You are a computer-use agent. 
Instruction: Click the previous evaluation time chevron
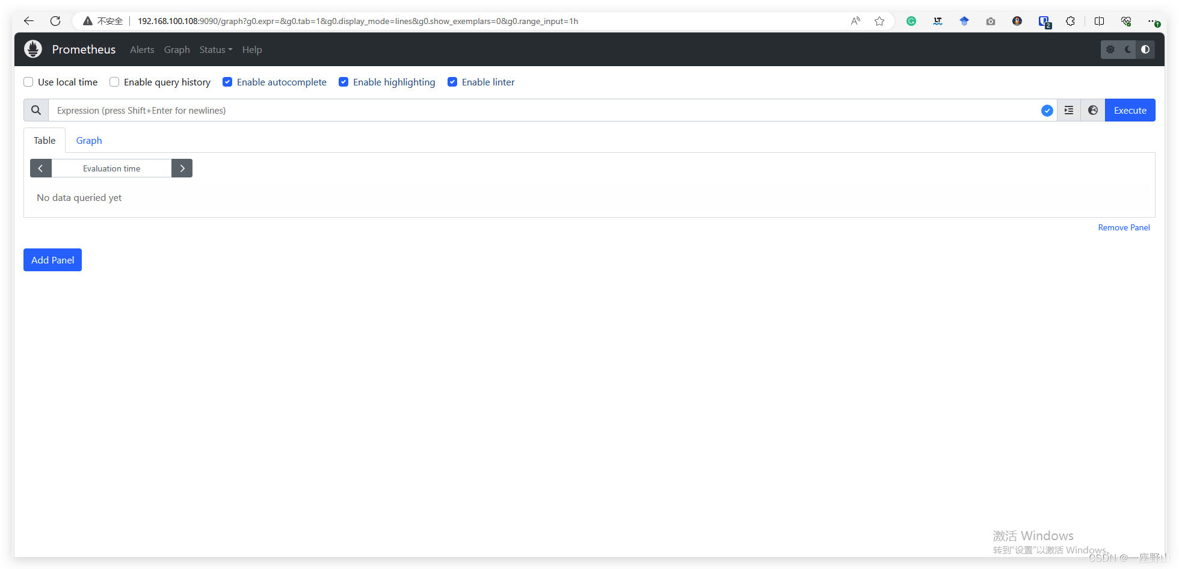(41, 168)
